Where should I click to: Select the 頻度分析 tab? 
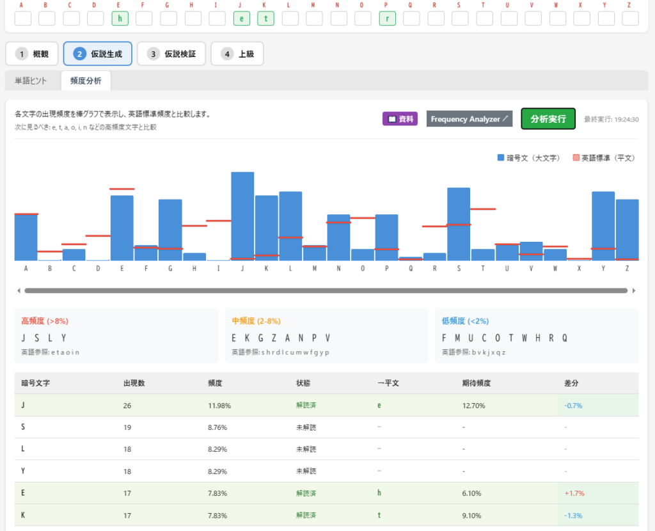coord(86,81)
